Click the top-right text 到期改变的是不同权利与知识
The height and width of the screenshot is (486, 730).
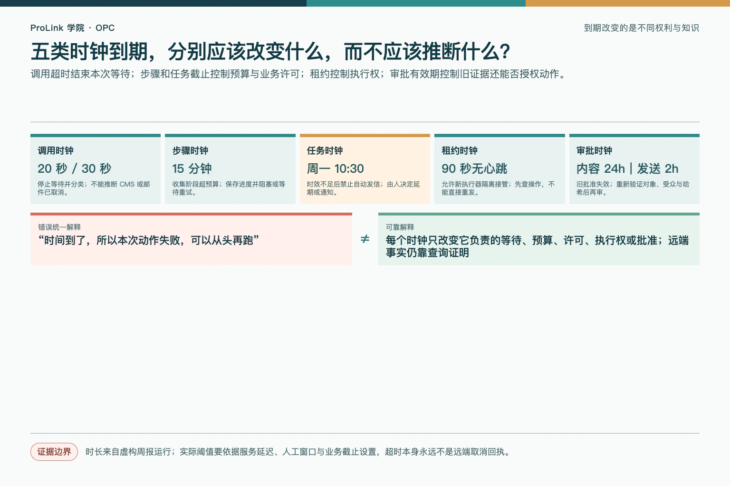tap(642, 28)
